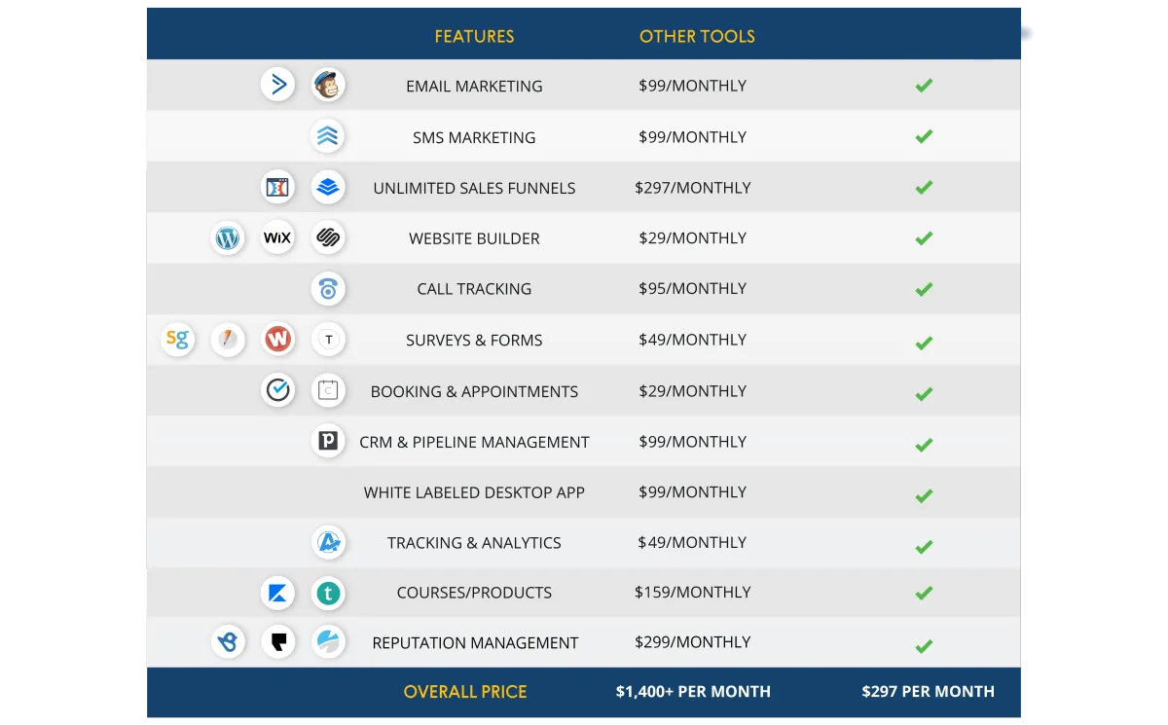The image size is (1168, 725).
Task: Click the FEATURES column header
Action: tap(474, 37)
